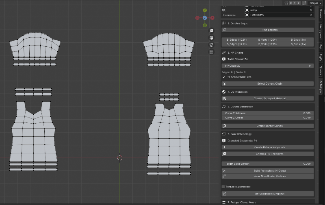
Task: Click Create Border Curves button
Action: click(268, 126)
